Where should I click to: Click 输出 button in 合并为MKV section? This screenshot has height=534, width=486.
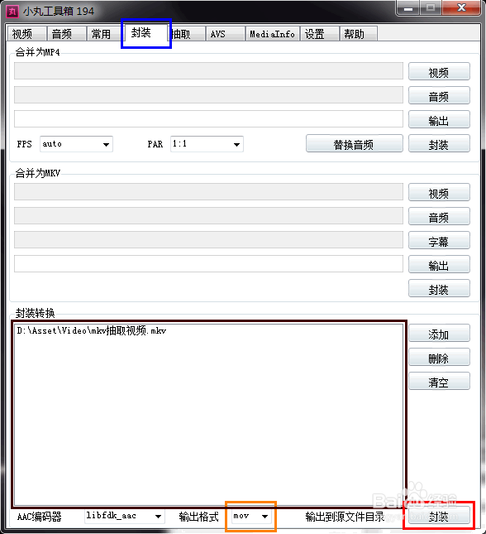pyautogui.click(x=439, y=265)
